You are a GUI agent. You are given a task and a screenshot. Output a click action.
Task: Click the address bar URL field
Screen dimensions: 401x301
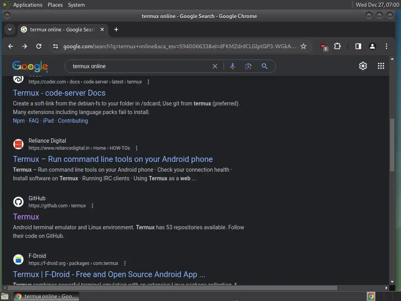(180, 46)
